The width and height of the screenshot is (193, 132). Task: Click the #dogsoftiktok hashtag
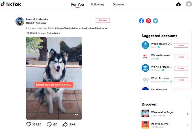(x=63, y=28)
